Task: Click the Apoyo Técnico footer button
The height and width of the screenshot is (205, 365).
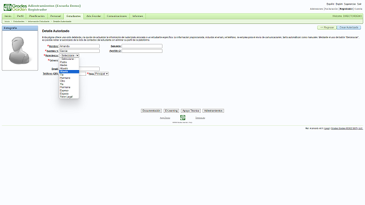Action: coord(190,111)
